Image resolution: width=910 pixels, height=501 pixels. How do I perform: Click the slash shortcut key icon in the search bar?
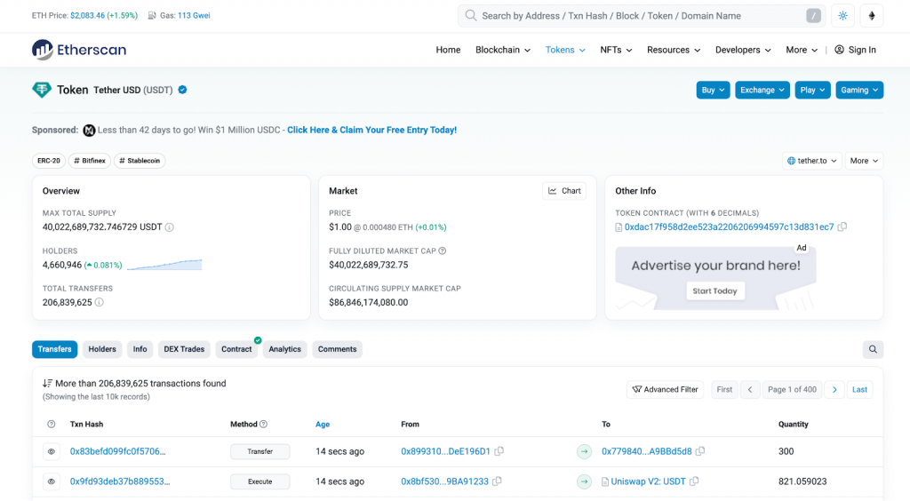(814, 16)
